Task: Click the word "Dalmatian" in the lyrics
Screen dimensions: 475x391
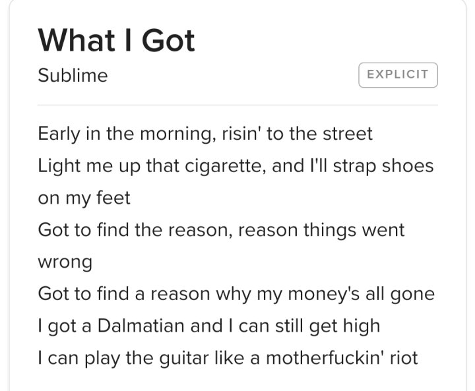Action: [141, 326]
